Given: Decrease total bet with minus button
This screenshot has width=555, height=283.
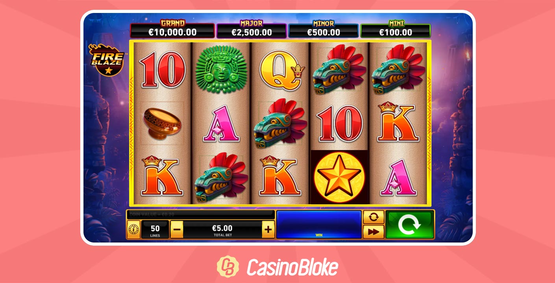Looking at the screenshot, I should tap(177, 230).
